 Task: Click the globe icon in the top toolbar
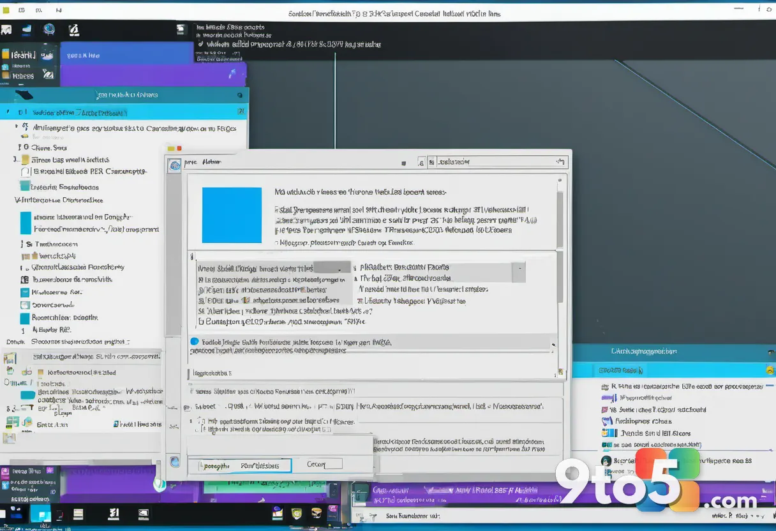(48, 29)
